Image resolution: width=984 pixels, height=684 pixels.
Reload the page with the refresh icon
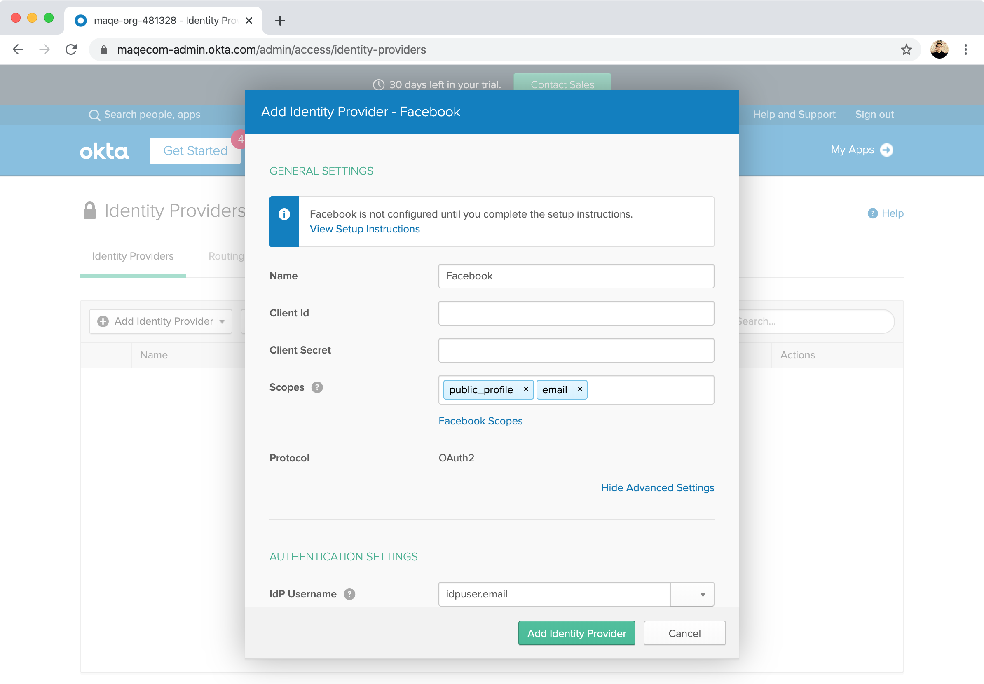coord(71,49)
